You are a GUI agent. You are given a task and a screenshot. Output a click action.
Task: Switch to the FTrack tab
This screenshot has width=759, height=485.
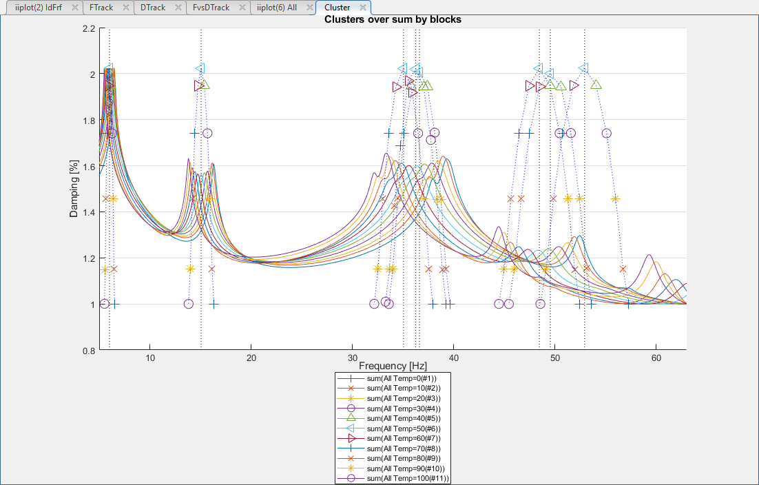pos(101,7)
